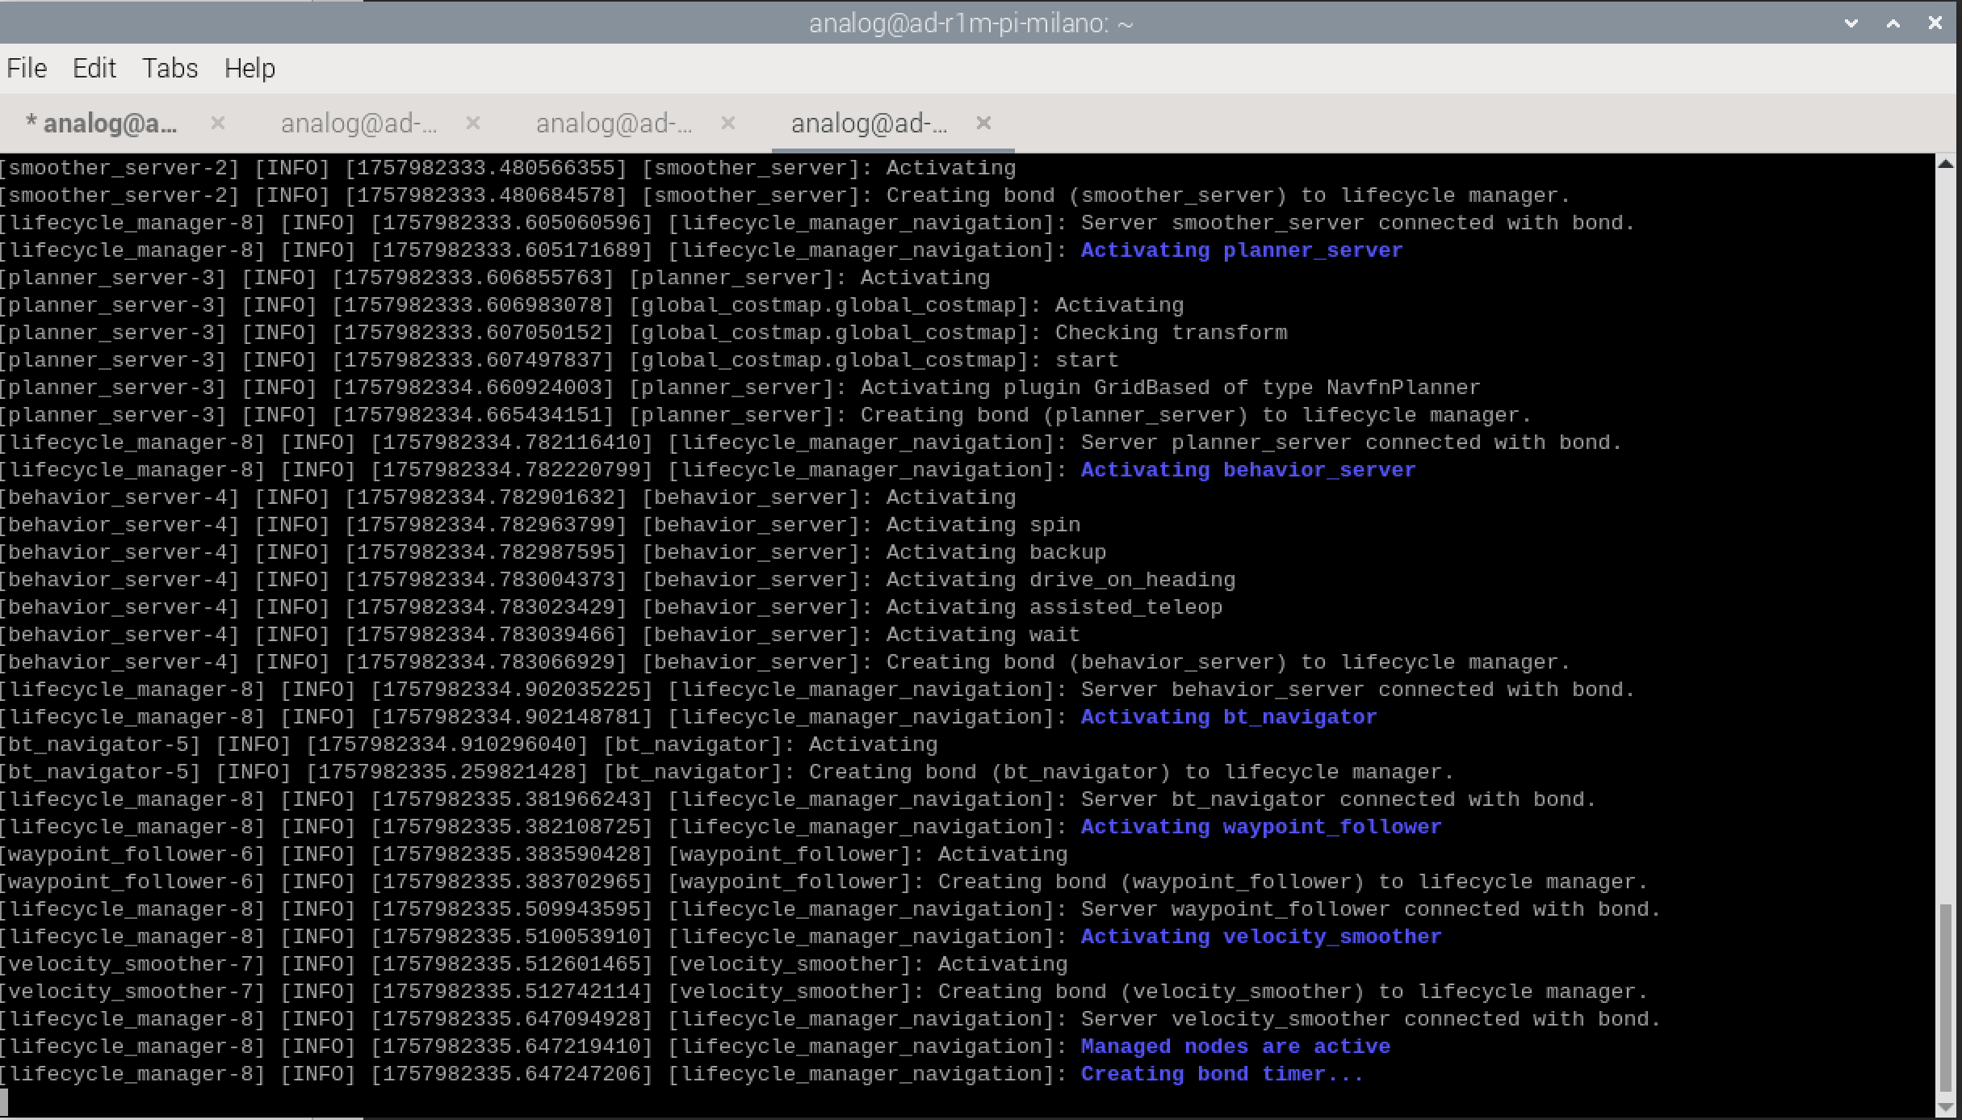This screenshot has width=1962, height=1120.
Task: Close the second terminal tab
Action: coord(473,123)
